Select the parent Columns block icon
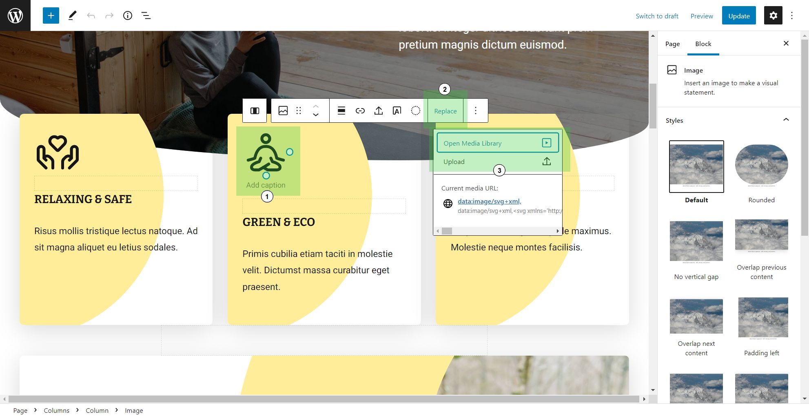The height and width of the screenshot is (416, 809). (255, 111)
